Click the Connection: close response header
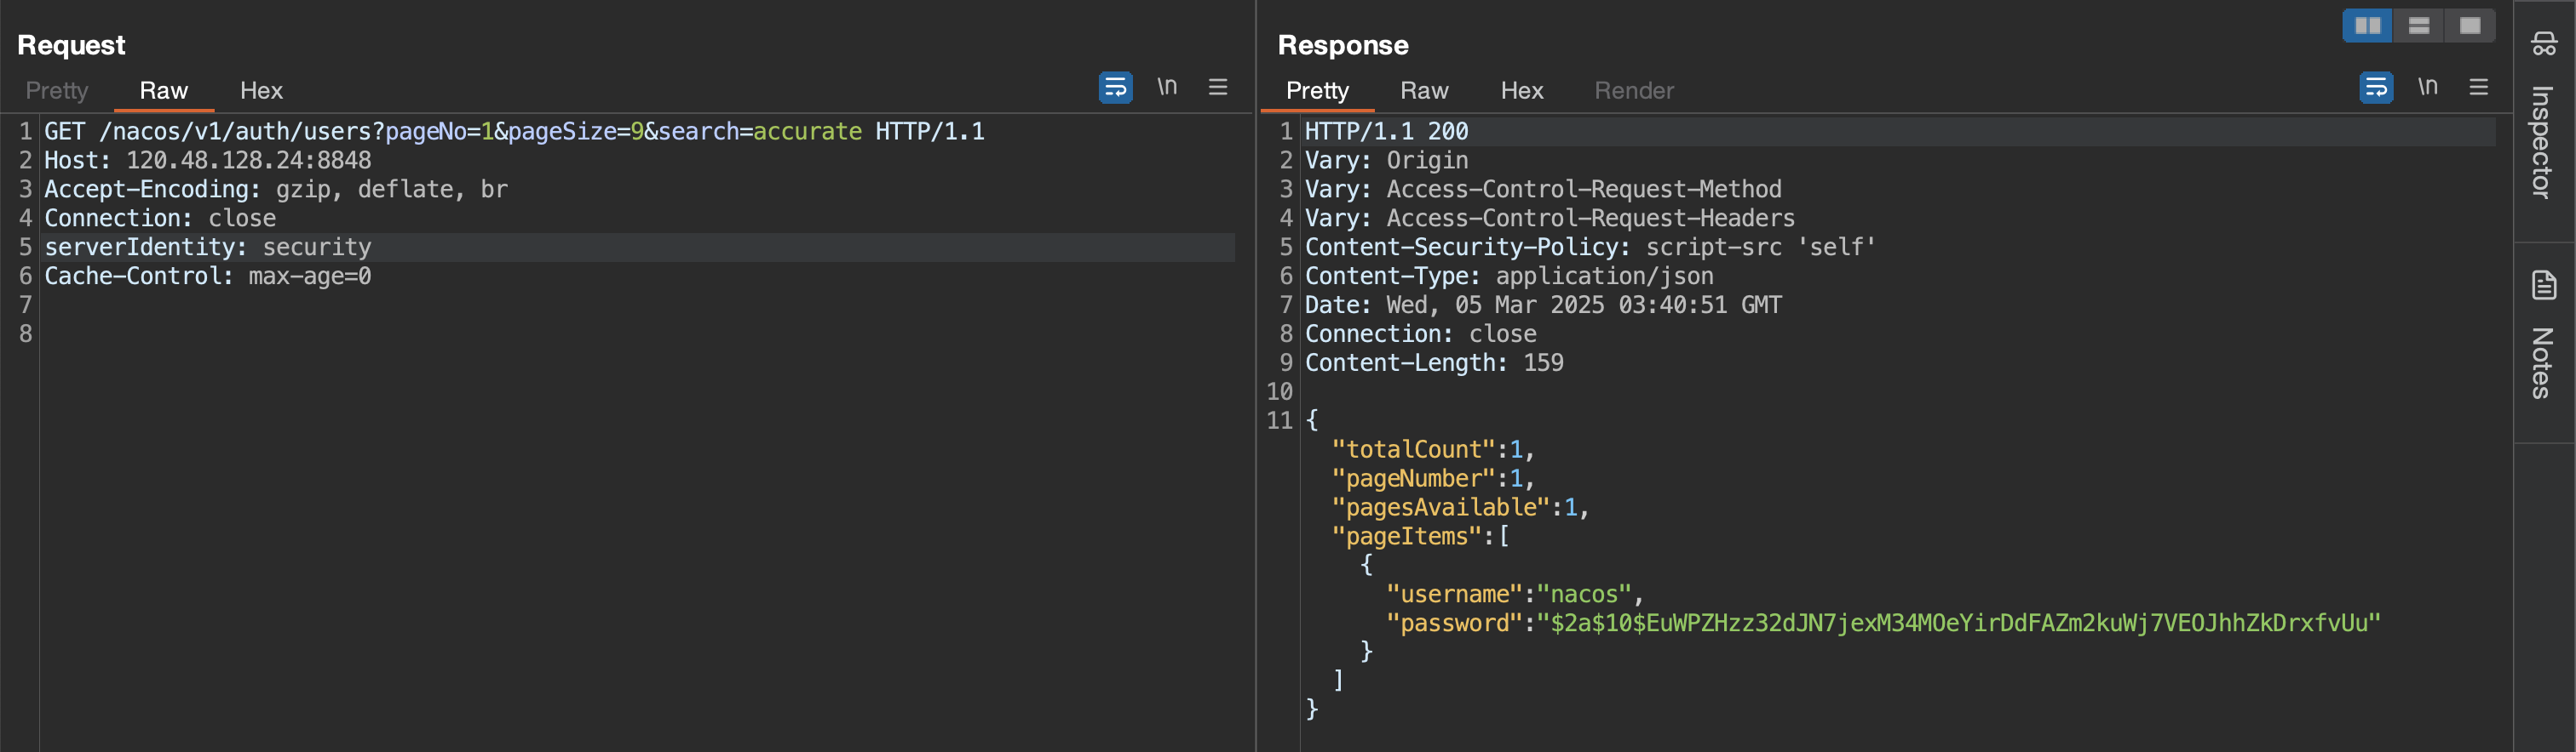The width and height of the screenshot is (2576, 752). click(1421, 334)
